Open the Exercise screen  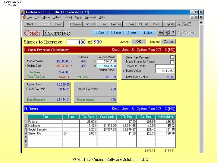(x=116, y=24)
